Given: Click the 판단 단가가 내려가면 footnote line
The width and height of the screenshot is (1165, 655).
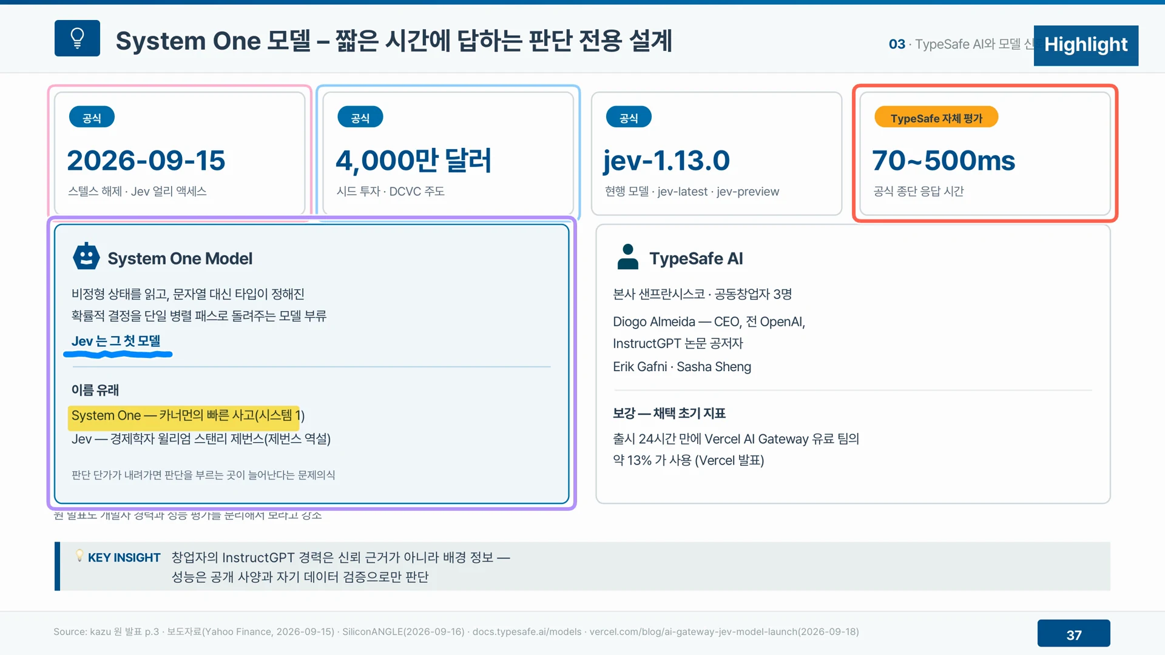Looking at the screenshot, I should click(x=203, y=475).
